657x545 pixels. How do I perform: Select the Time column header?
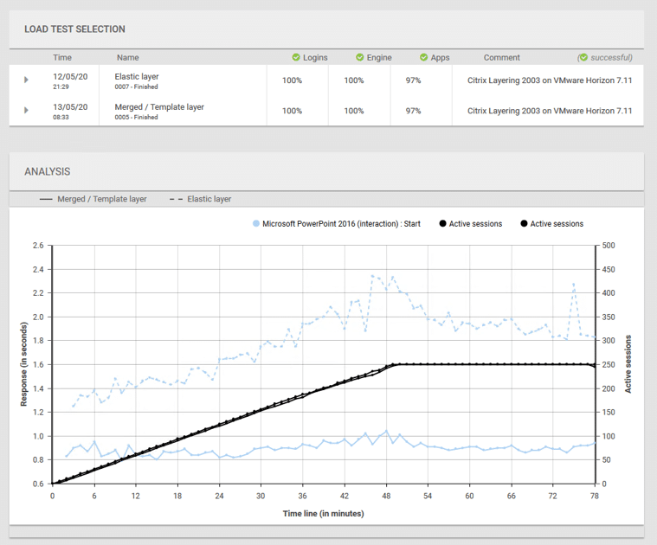coord(62,57)
